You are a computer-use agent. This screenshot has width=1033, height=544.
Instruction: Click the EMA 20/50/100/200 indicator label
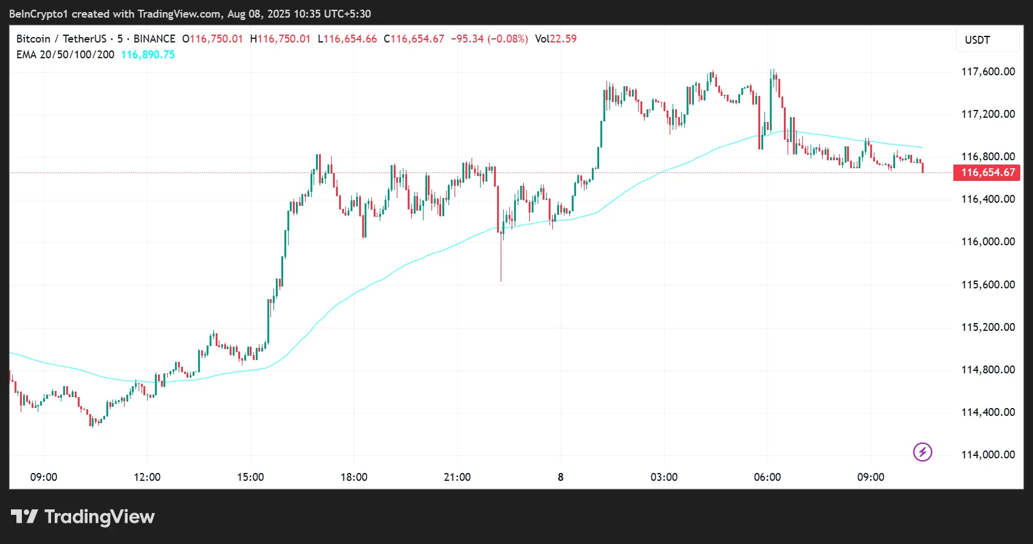[65, 55]
